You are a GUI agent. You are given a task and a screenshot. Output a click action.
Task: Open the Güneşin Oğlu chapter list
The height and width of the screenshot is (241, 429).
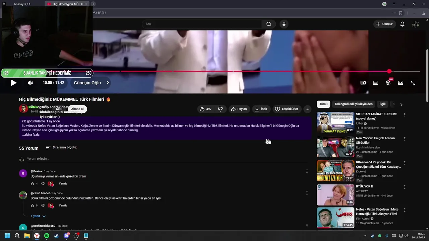tap(90, 83)
